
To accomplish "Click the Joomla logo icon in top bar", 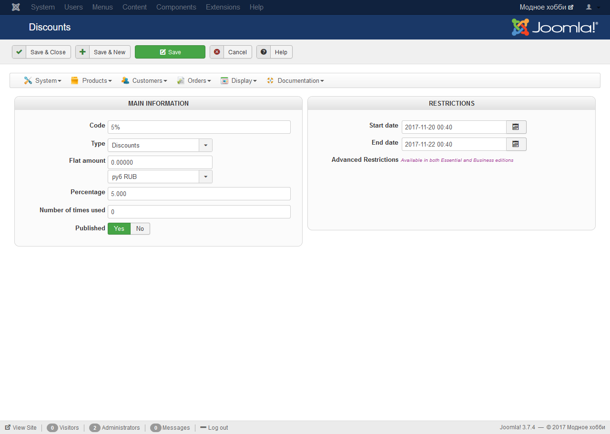I will tap(16, 7).
